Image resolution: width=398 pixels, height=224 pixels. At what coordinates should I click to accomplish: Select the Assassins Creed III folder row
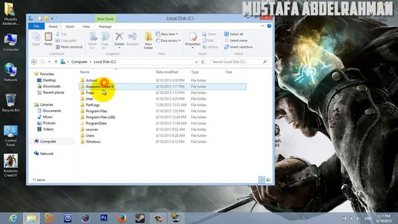click(x=163, y=86)
